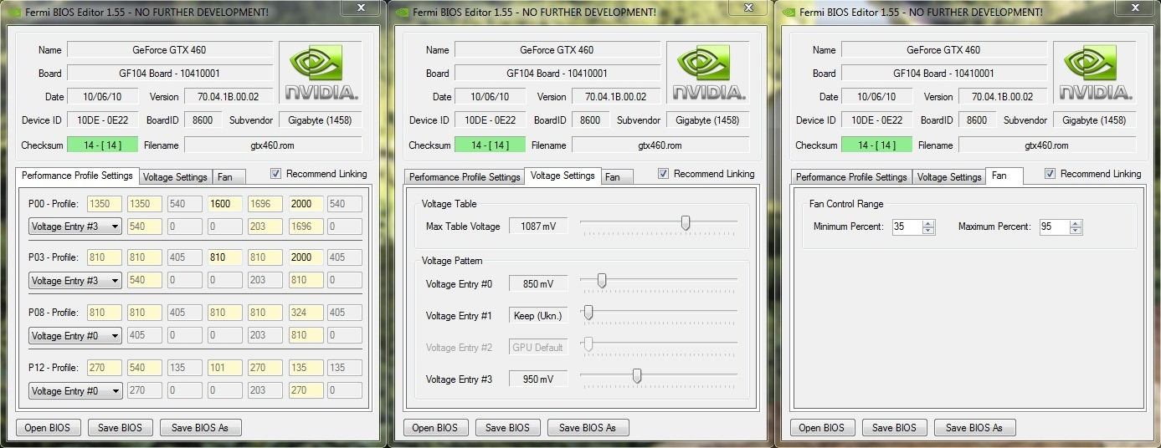Click the Voltage Entry #1 Keep (Ukn.) box
The image size is (1161, 448).
[x=537, y=316]
